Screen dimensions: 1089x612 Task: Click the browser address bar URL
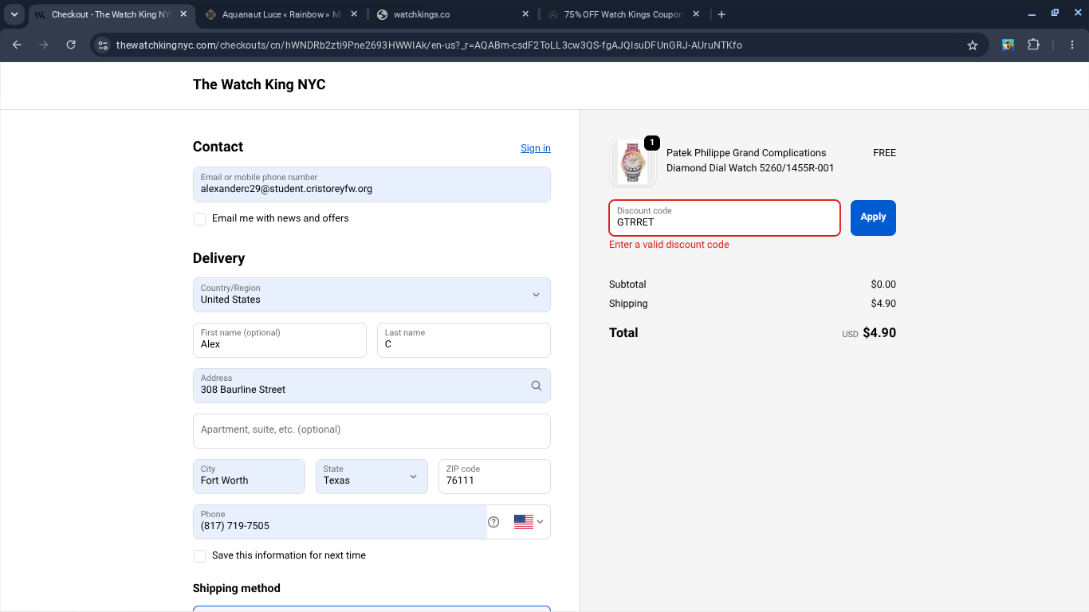(429, 45)
